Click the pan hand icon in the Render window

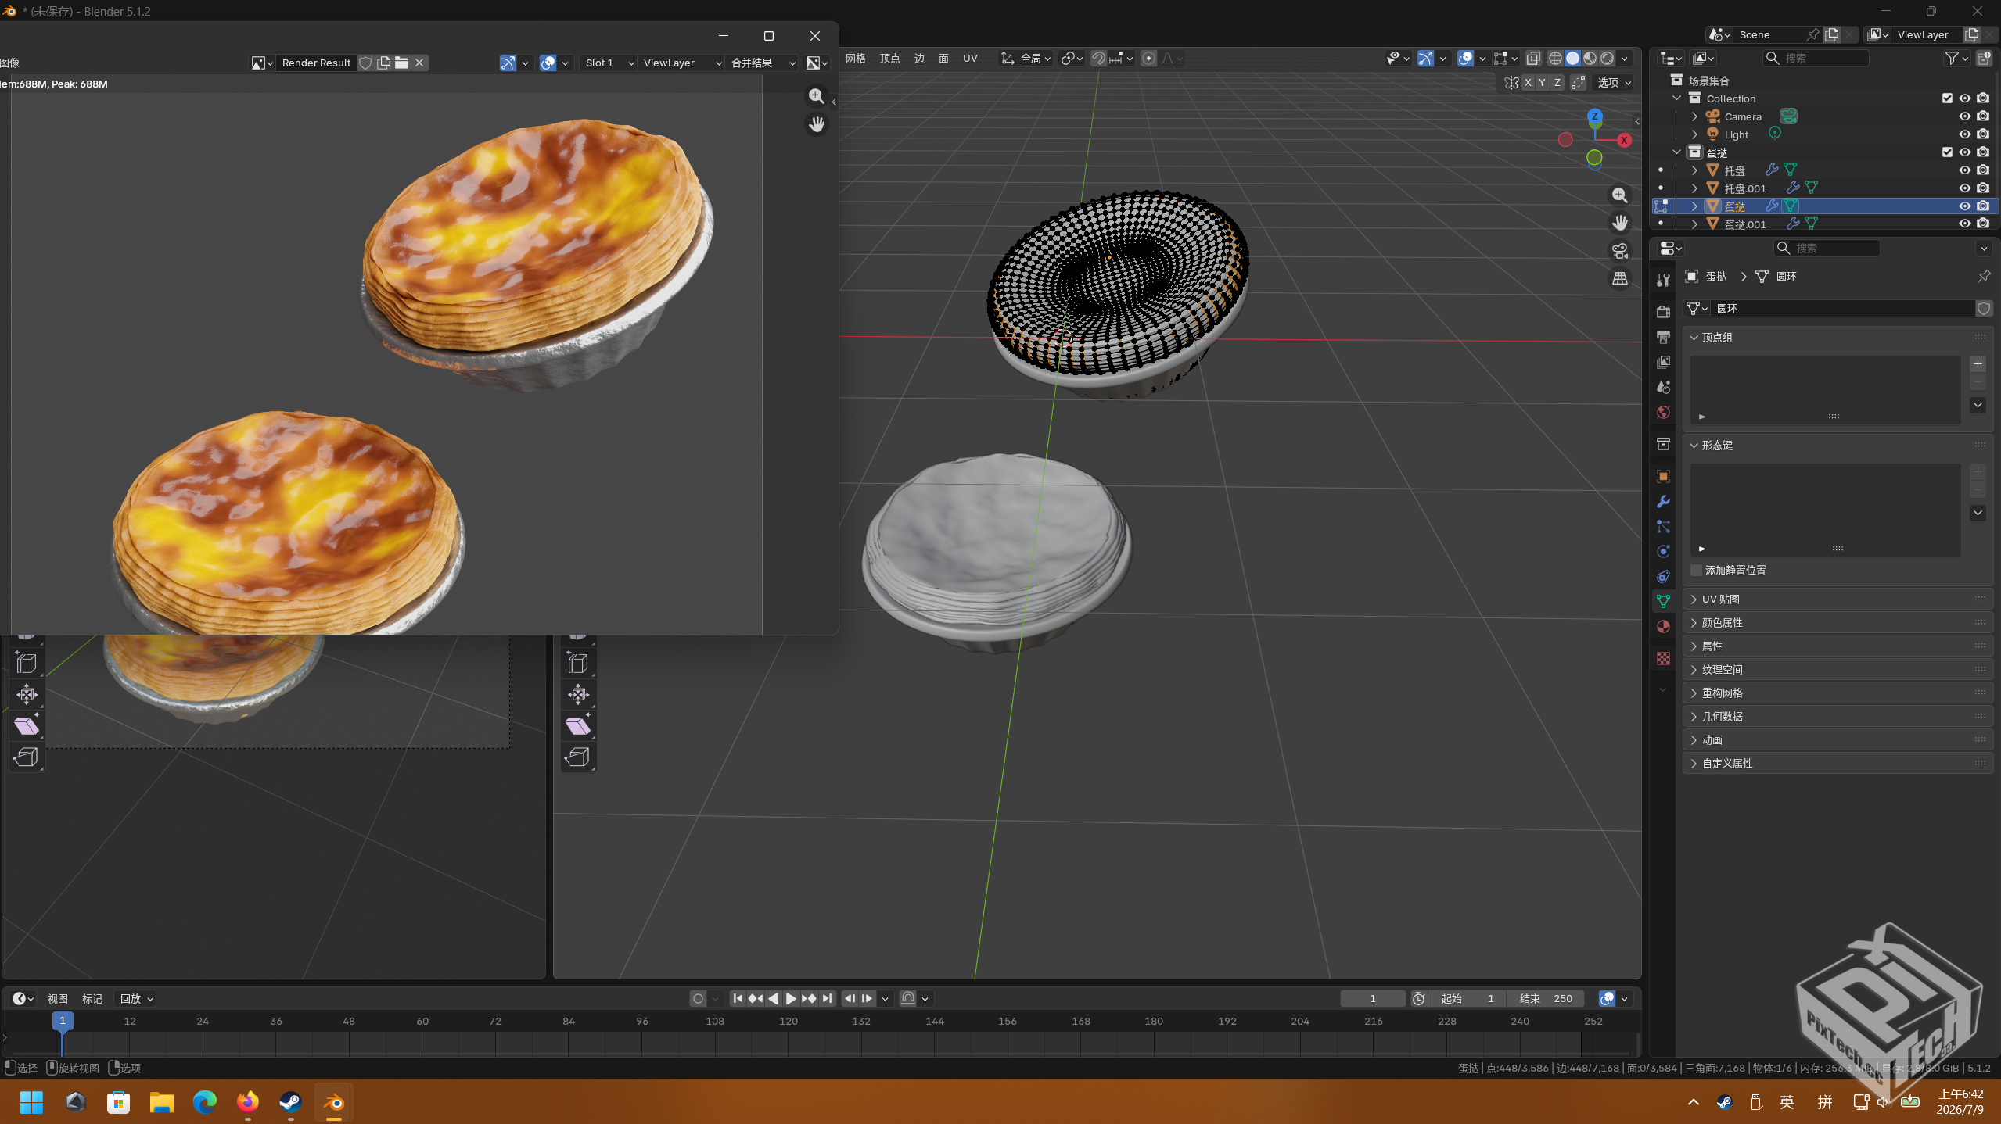[816, 124]
